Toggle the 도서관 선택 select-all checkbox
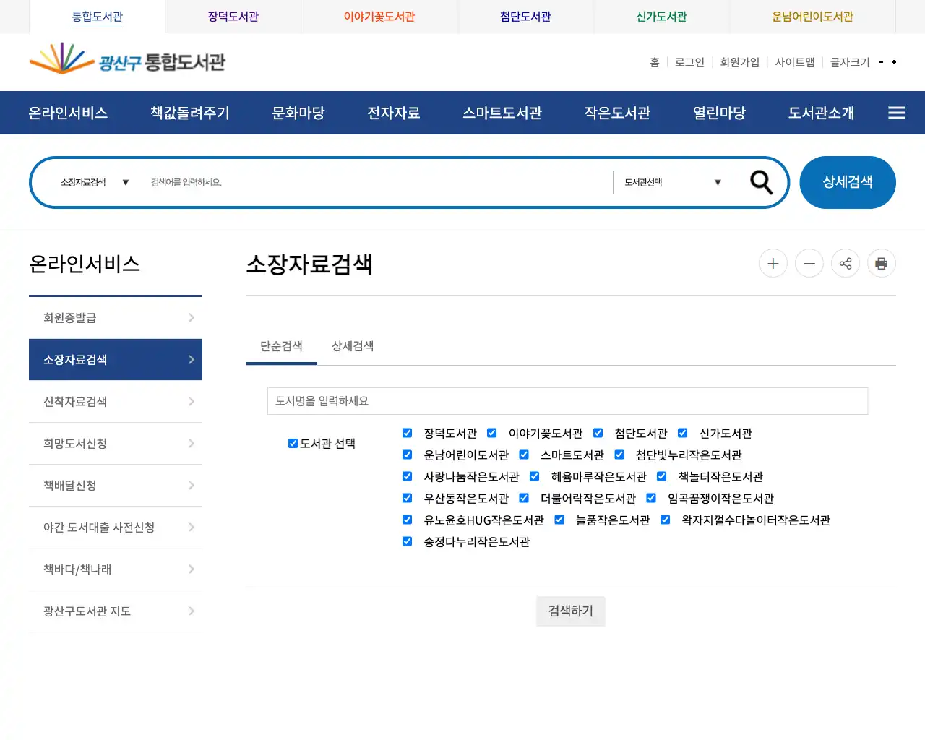 click(293, 444)
